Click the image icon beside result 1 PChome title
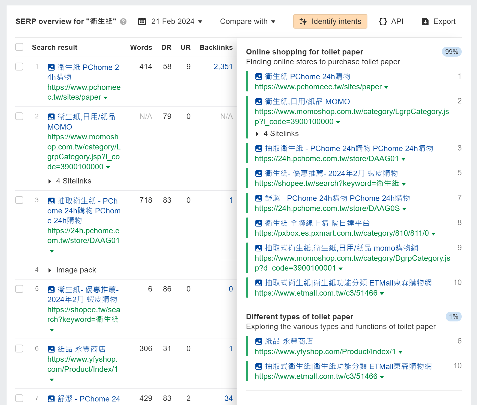 pos(51,67)
